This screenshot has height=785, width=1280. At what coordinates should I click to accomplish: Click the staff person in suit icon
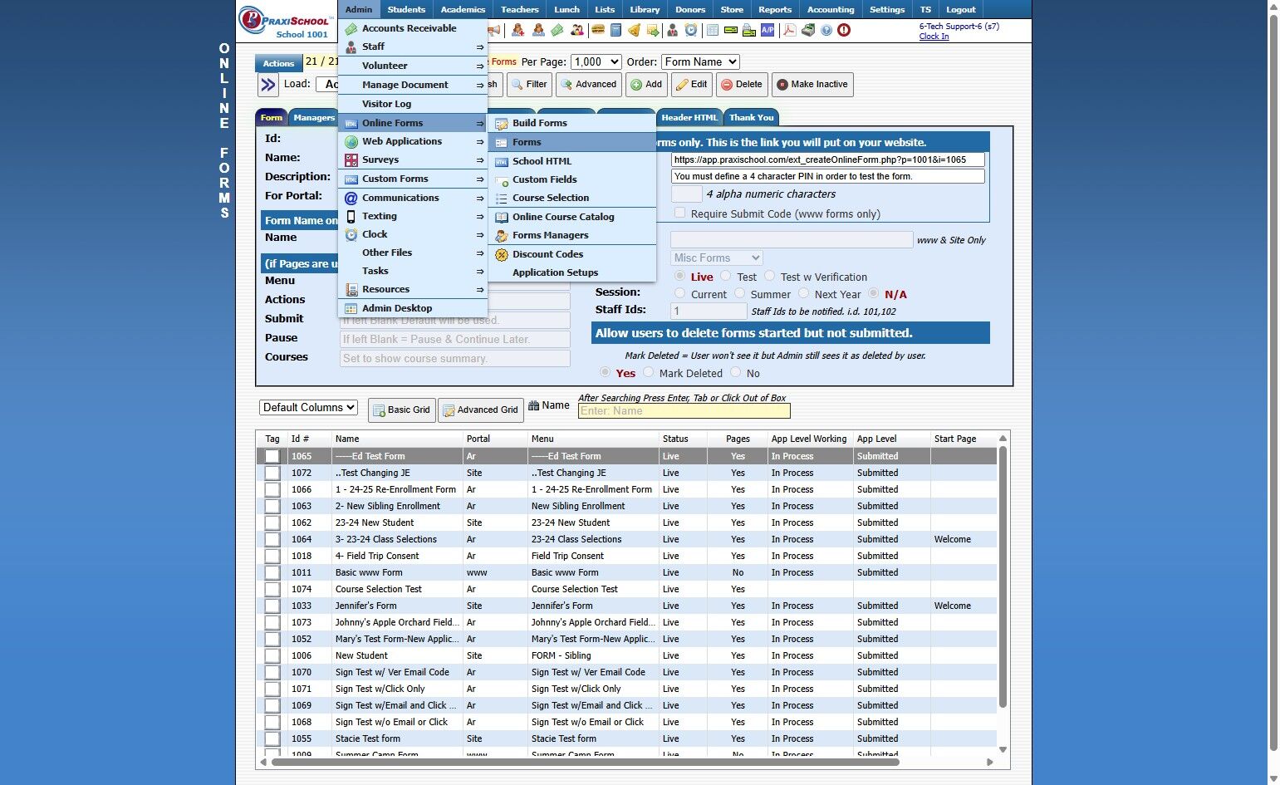[x=672, y=31]
